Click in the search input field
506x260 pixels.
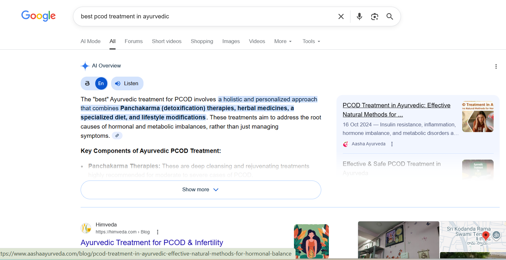click(205, 16)
